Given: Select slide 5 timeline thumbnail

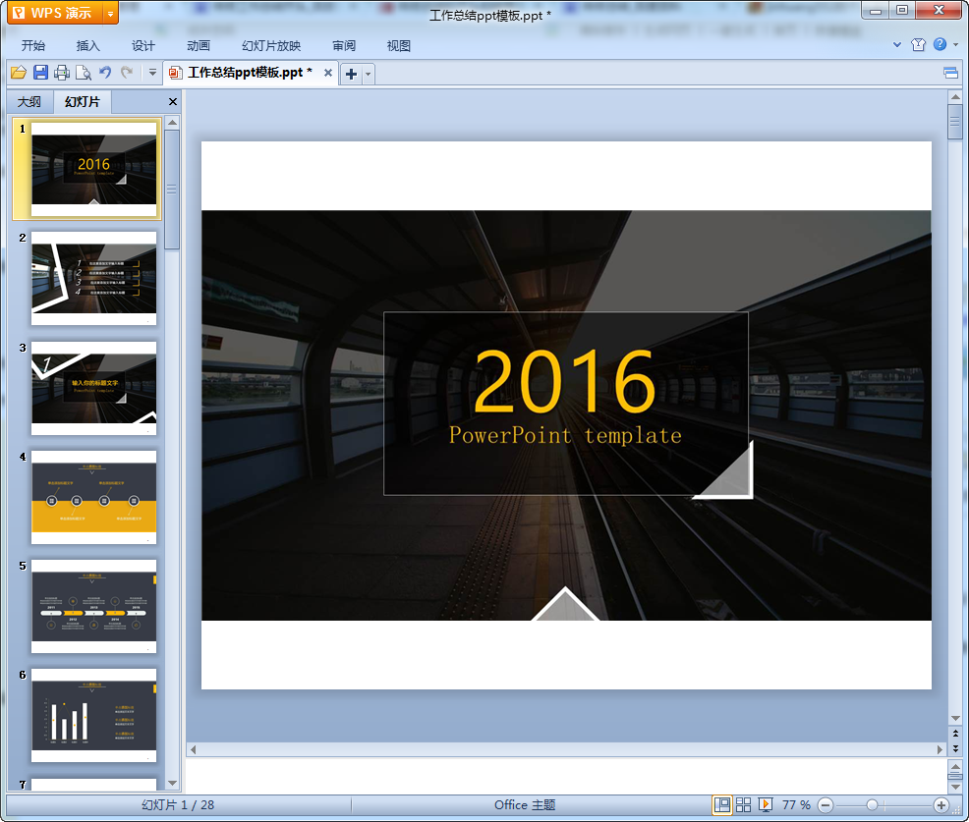Looking at the screenshot, I should [93, 607].
